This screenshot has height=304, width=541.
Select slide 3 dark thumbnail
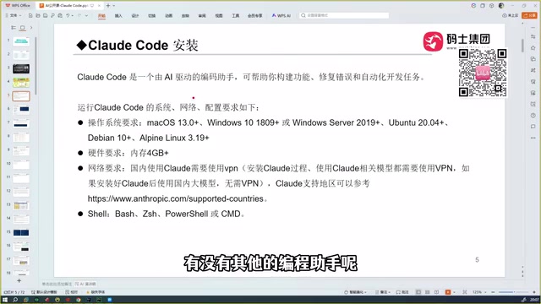21,68
